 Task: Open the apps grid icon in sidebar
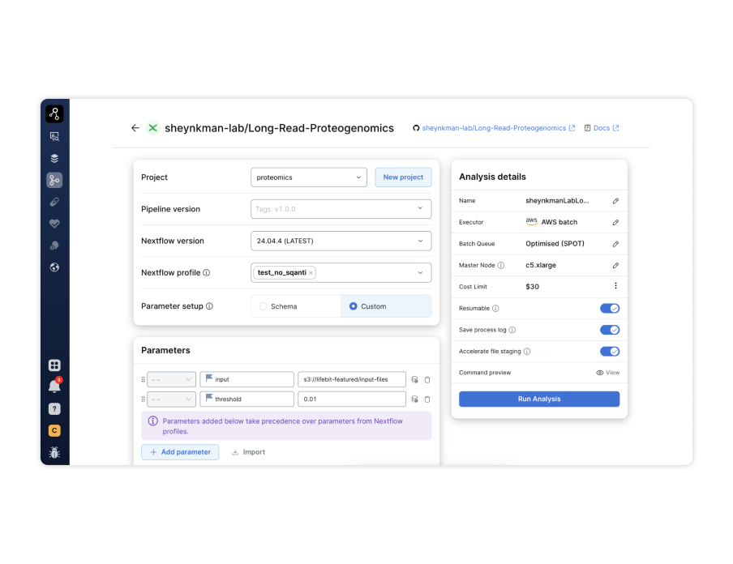click(x=54, y=365)
